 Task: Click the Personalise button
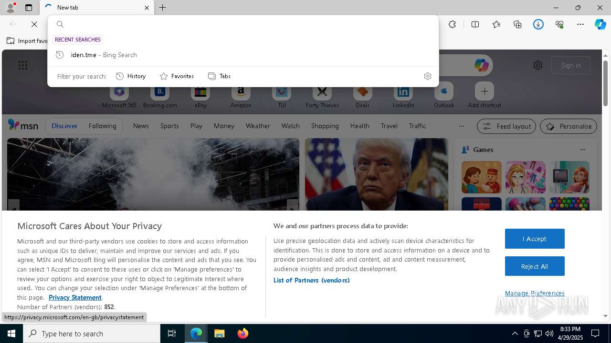click(x=569, y=126)
